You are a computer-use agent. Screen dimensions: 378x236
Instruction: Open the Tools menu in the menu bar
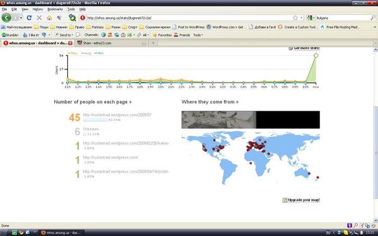point(71,9)
